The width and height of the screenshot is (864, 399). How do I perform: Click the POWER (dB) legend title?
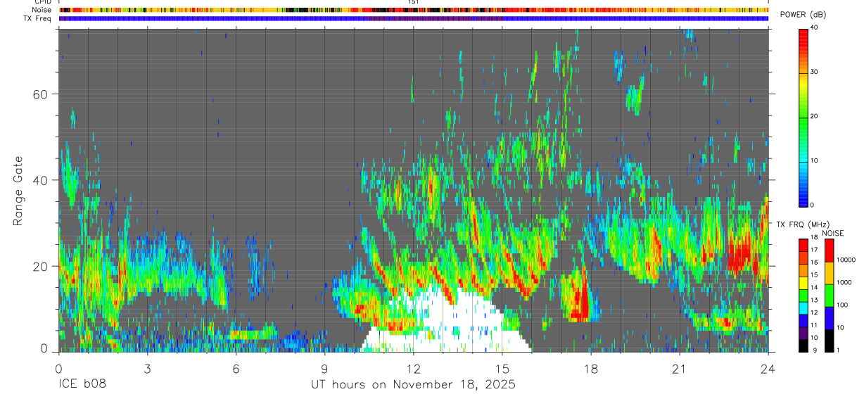(803, 14)
